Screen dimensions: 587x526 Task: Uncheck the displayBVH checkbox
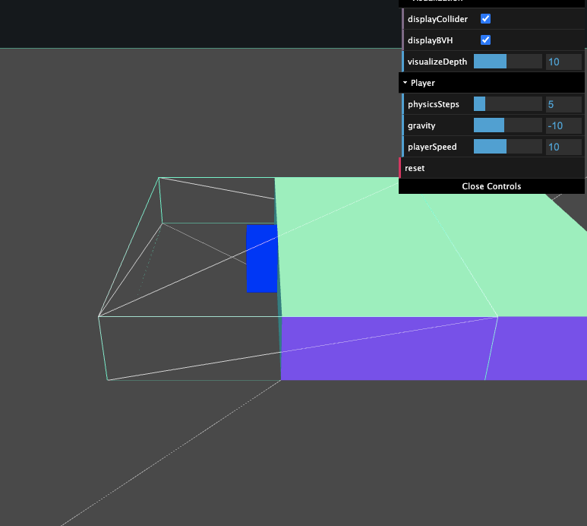pos(485,40)
